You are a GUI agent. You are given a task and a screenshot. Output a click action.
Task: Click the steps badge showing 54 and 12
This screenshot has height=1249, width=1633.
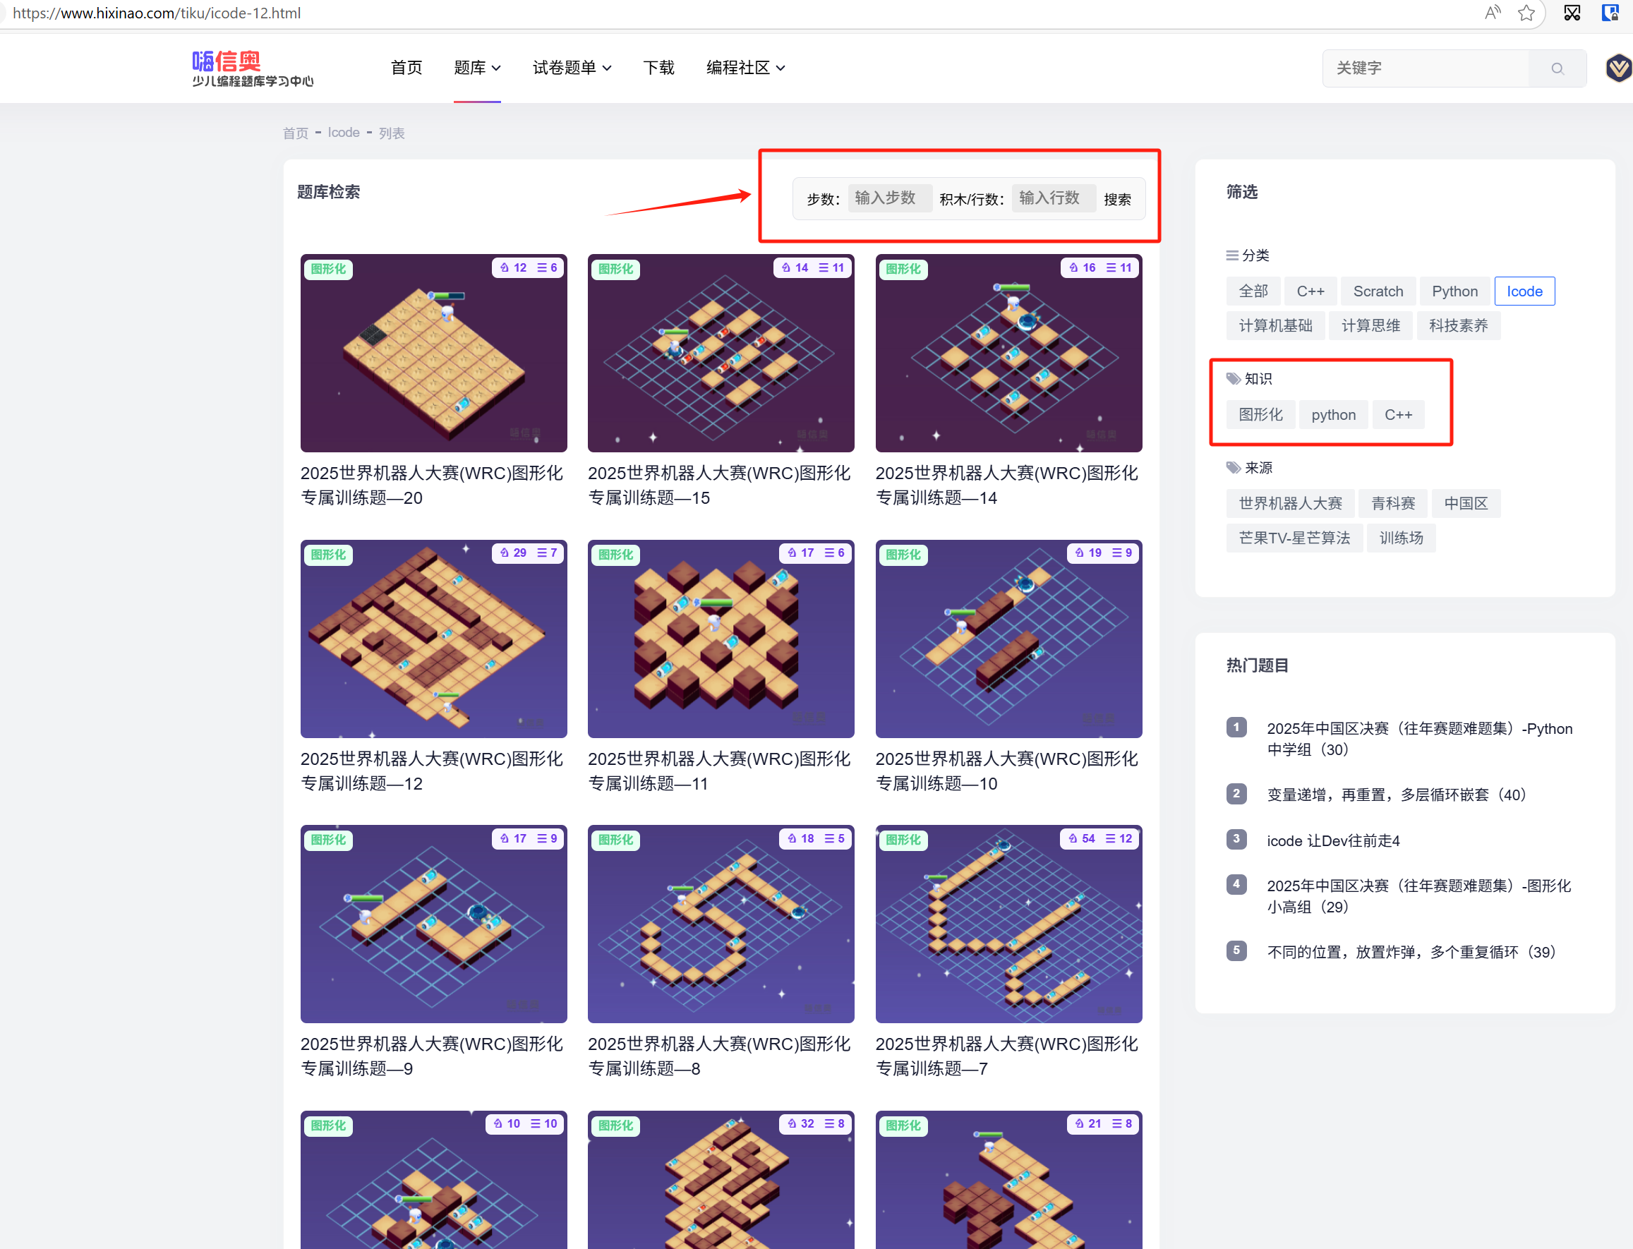pyautogui.click(x=1099, y=838)
